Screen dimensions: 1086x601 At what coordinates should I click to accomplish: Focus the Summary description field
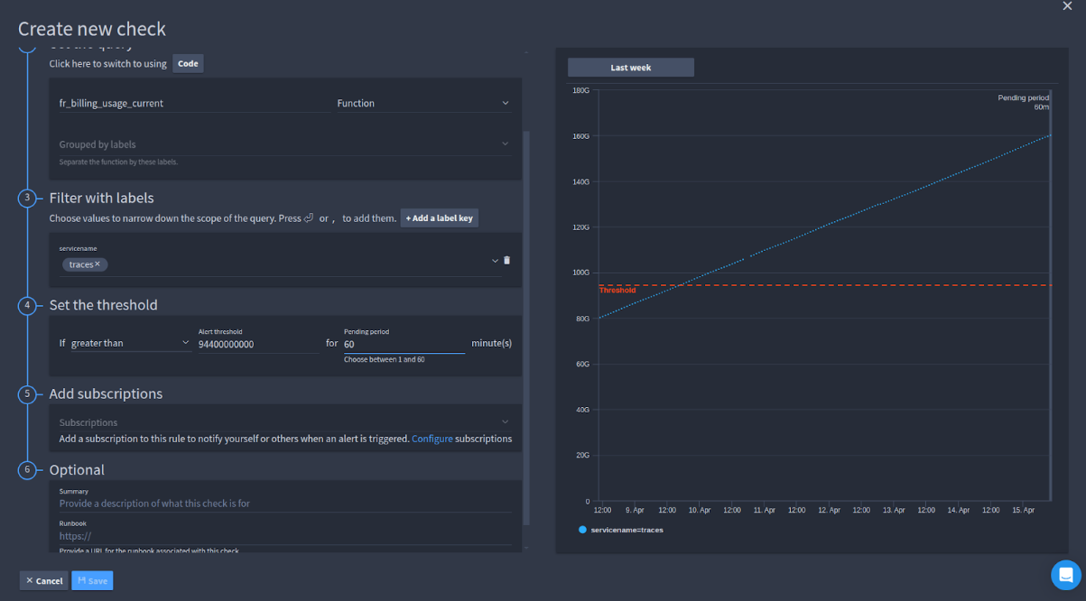tap(284, 503)
